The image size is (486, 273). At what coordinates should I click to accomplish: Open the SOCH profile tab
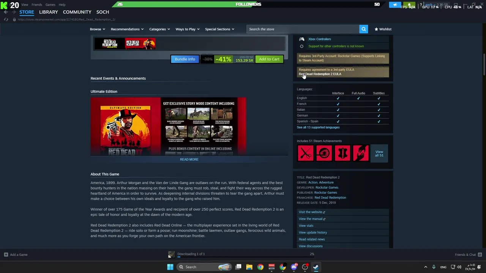click(x=103, y=12)
